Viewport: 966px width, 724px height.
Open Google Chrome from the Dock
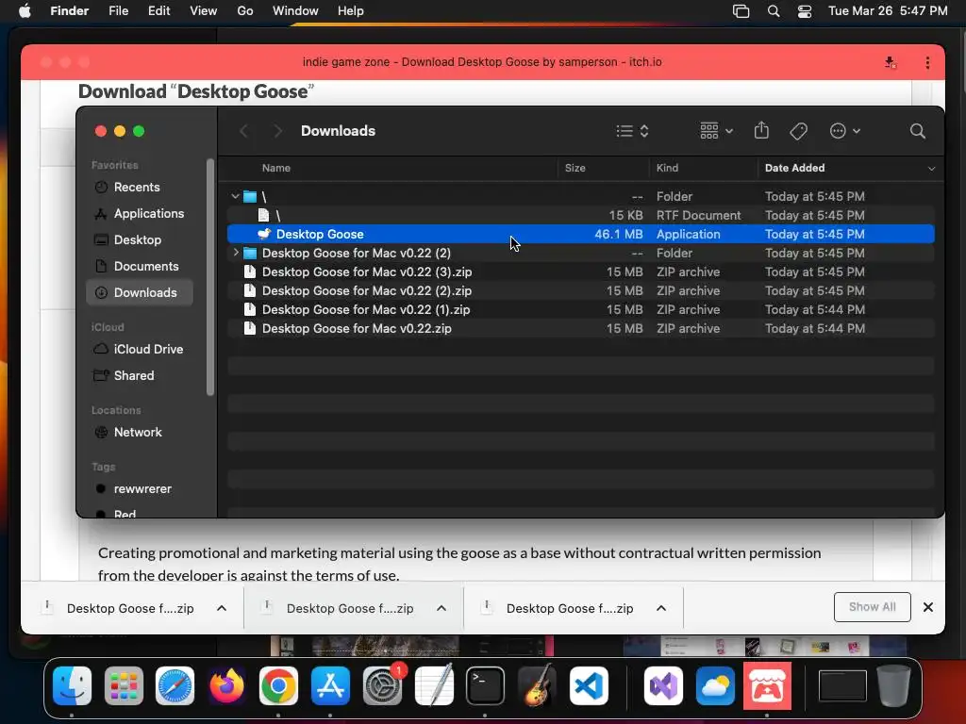[278, 685]
